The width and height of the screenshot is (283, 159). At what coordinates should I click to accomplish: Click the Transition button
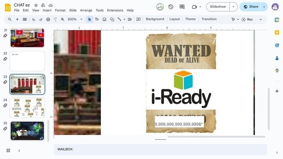point(209,19)
